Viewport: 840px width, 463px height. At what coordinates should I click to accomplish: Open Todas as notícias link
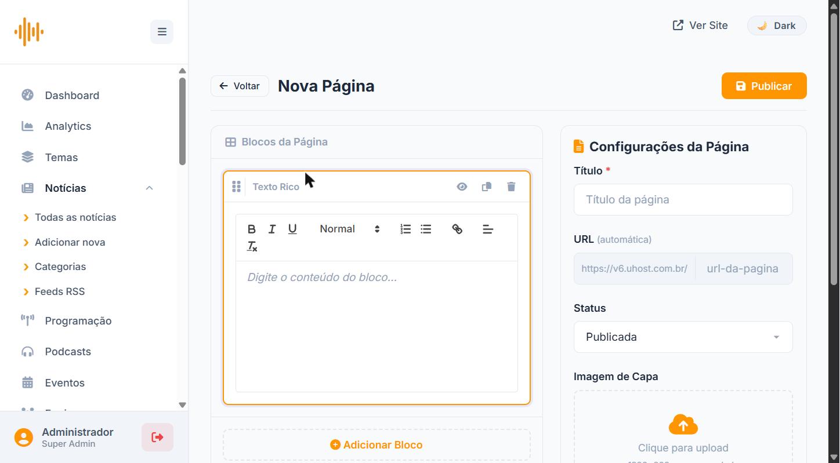point(75,217)
